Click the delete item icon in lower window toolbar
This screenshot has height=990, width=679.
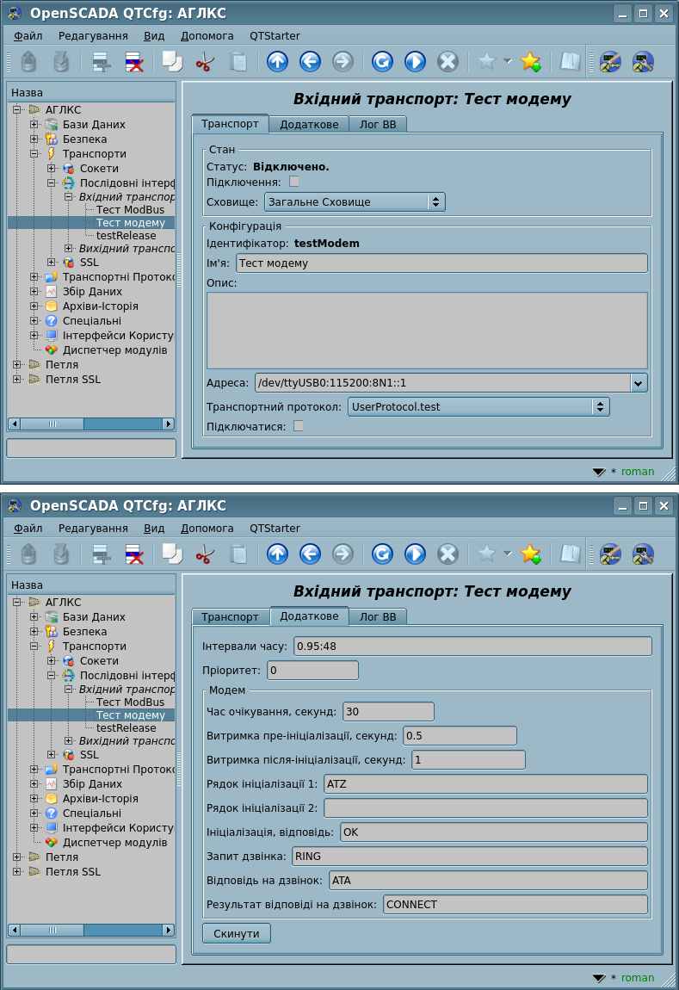[x=134, y=554]
